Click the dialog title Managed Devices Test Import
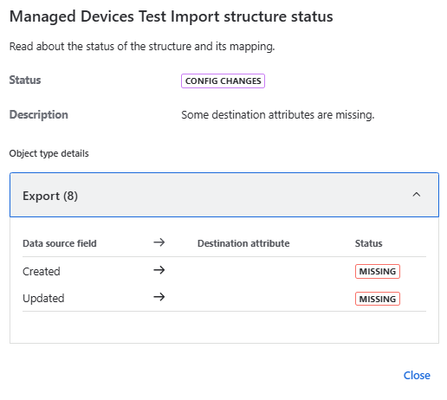 [x=172, y=16]
